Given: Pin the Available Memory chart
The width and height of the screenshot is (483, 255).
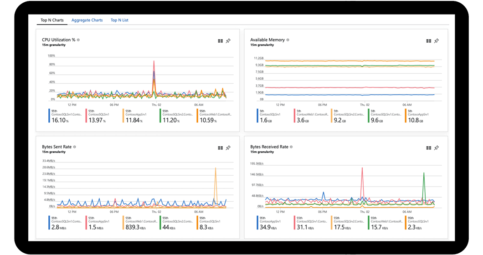Looking at the screenshot, I should (437, 41).
